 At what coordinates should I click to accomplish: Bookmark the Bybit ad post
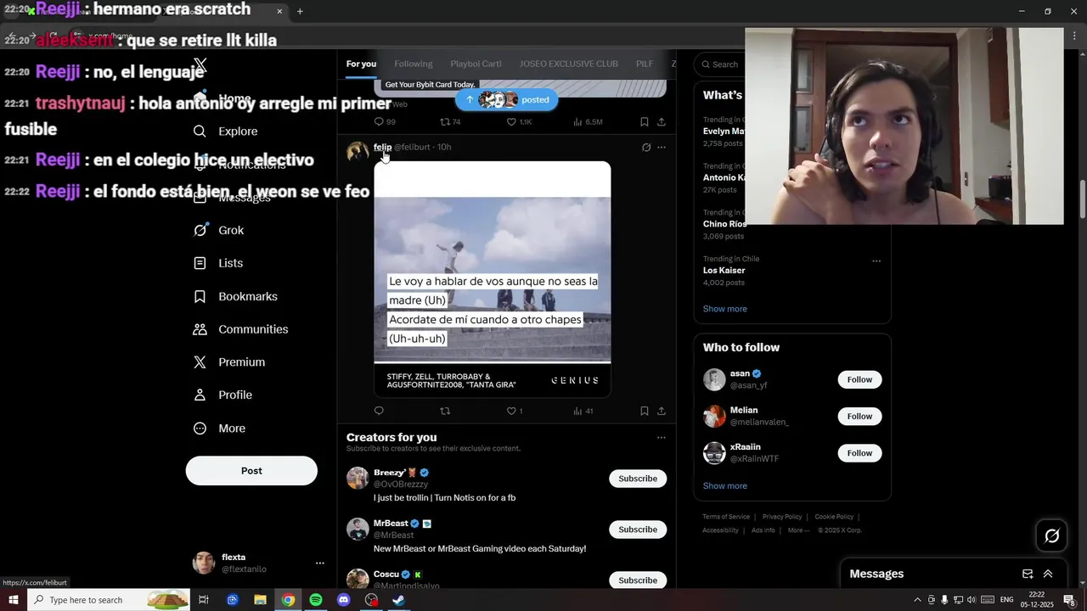645,122
